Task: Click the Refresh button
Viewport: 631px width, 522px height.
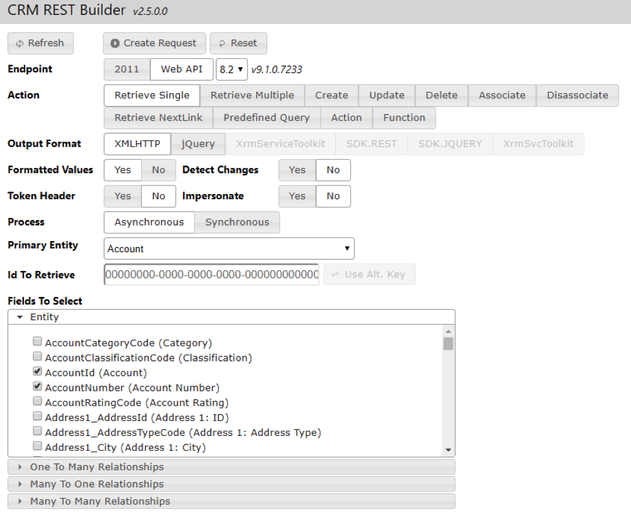Action: coord(40,43)
